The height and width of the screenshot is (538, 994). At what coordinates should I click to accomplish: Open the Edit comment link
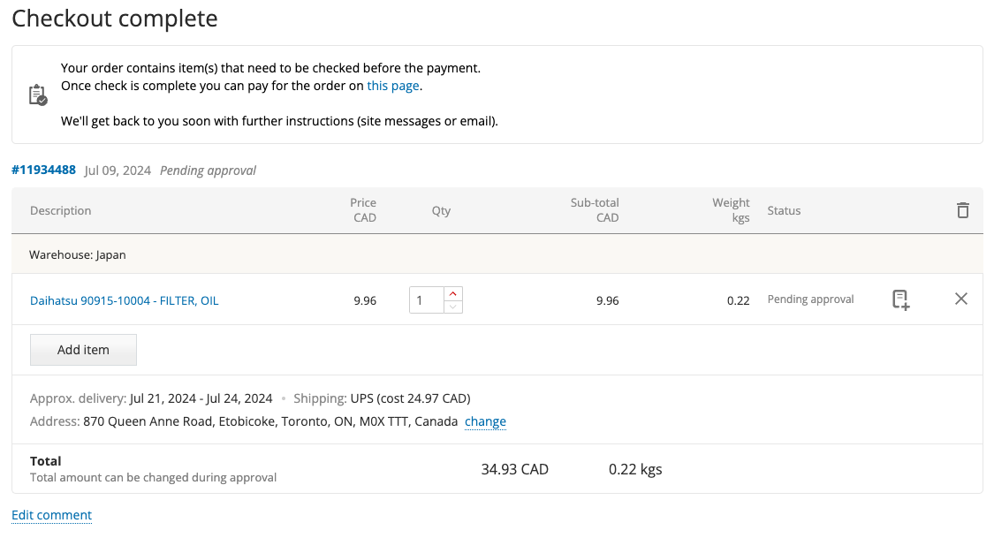point(51,515)
